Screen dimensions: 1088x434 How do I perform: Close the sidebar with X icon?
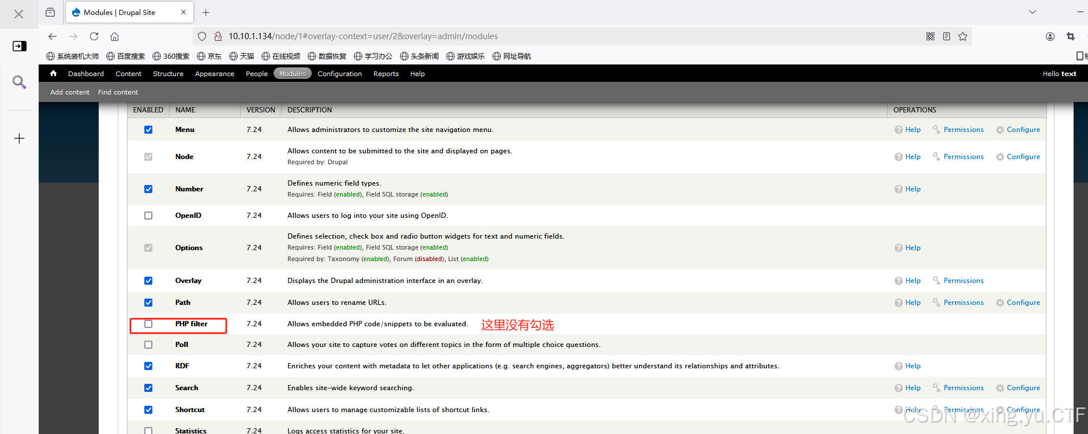(19, 14)
